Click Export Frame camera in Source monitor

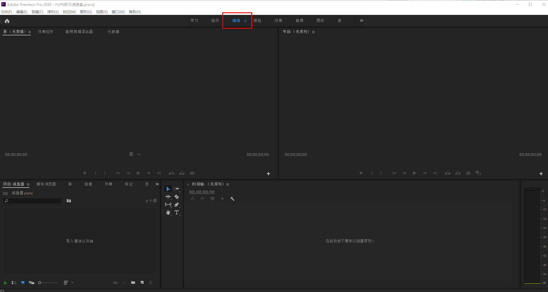coord(192,173)
